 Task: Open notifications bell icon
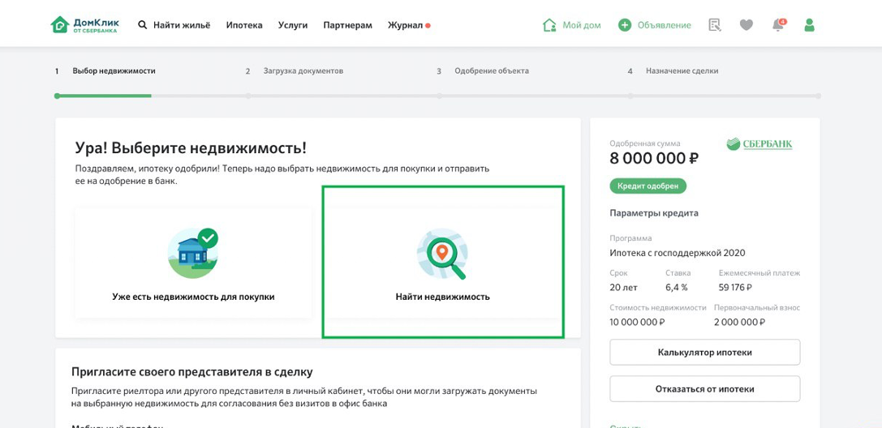coord(778,24)
